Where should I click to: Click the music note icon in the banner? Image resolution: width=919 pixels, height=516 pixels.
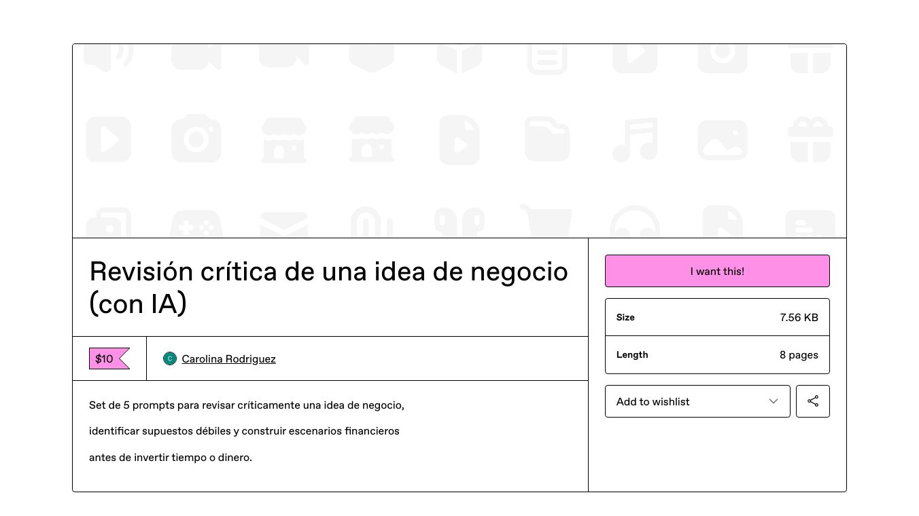[634, 139]
